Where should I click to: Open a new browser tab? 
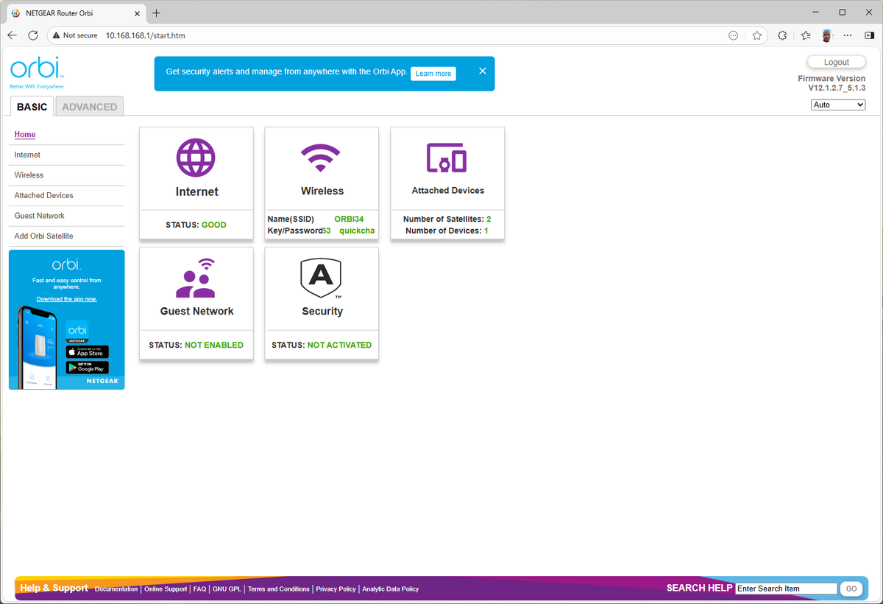pyautogui.click(x=156, y=13)
